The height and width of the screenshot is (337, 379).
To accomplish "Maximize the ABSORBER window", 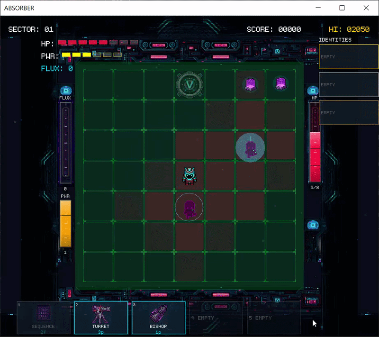I will (x=342, y=8).
